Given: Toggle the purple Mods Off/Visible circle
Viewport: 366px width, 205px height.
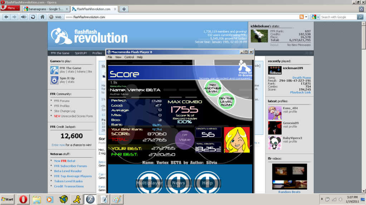Looking at the screenshot, I should point(185,137).
